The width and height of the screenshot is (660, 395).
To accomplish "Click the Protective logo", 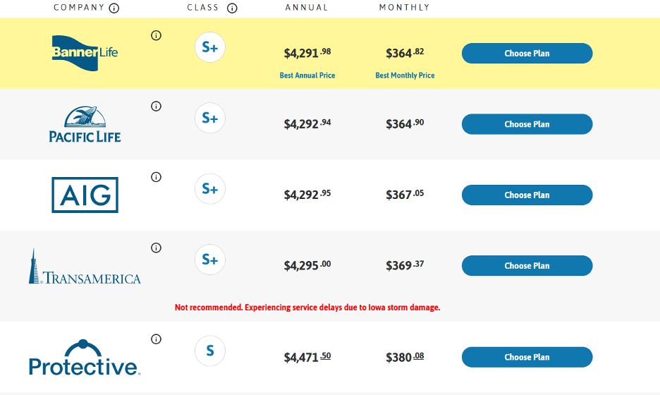I will tap(85, 357).
